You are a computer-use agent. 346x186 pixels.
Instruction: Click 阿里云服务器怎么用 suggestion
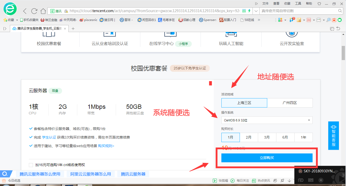click(x=91, y=174)
